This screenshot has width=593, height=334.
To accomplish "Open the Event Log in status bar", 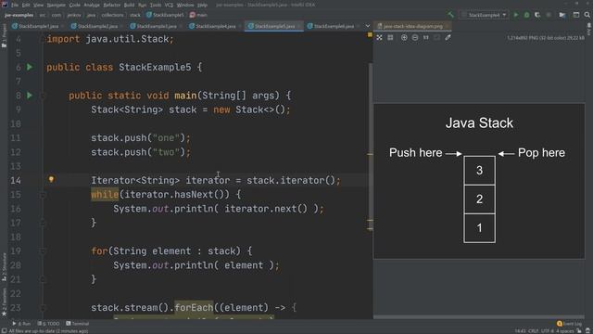I will click(x=569, y=324).
